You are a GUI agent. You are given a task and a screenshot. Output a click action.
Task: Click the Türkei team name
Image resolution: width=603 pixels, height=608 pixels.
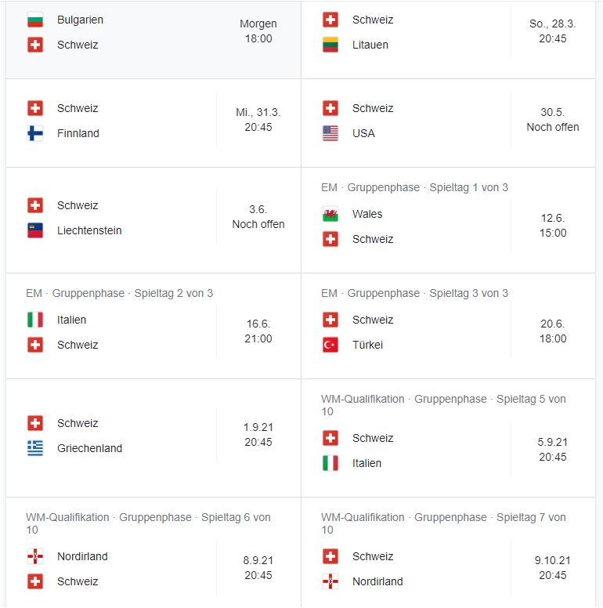[367, 345]
